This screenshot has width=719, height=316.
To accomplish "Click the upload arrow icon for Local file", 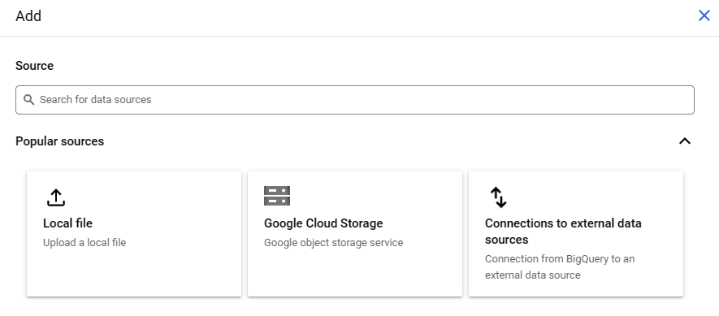I will [x=56, y=197].
